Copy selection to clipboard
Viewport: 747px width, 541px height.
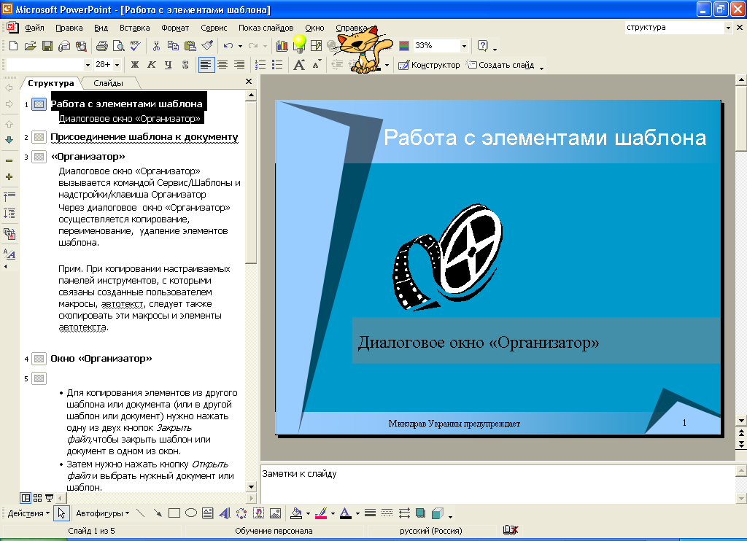pos(173,46)
